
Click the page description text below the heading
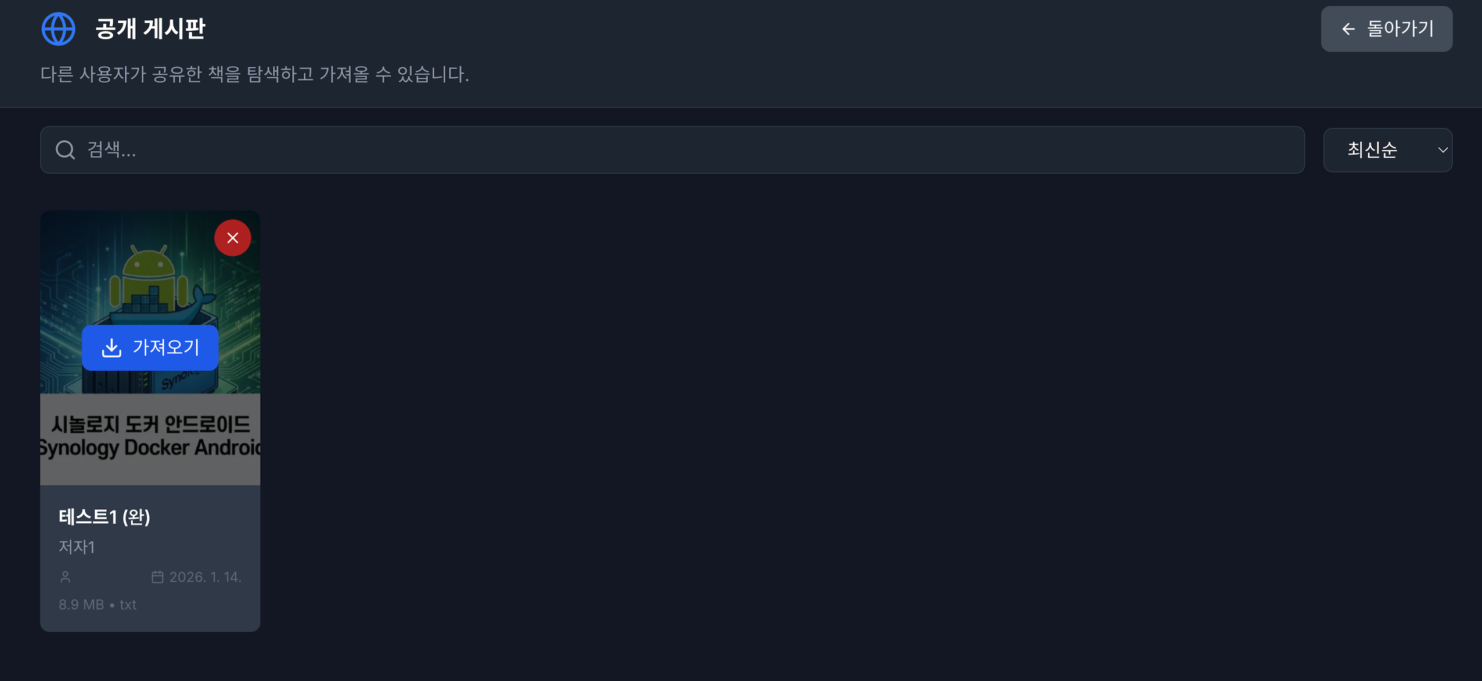click(x=254, y=74)
